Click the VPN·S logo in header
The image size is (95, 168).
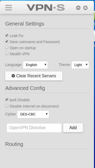[46, 8]
